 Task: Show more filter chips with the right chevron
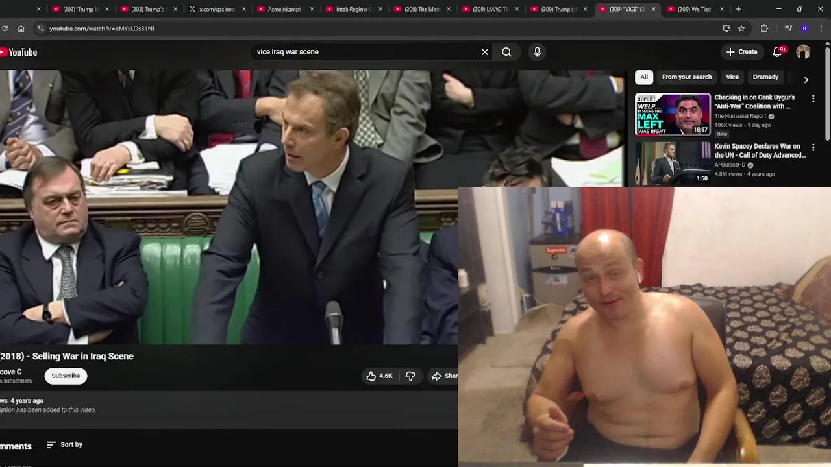click(806, 80)
